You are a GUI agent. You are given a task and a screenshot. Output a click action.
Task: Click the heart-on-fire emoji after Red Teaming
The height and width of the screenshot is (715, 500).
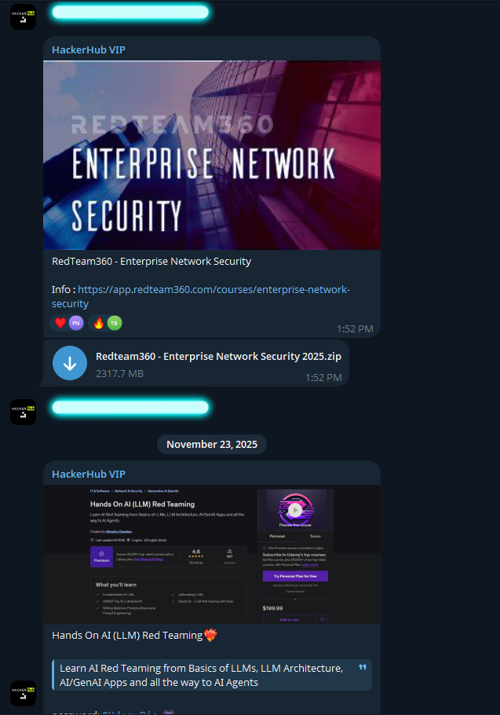(x=210, y=635)
